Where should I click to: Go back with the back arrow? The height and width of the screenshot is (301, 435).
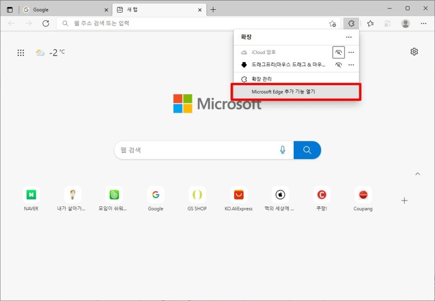[11, 23]
